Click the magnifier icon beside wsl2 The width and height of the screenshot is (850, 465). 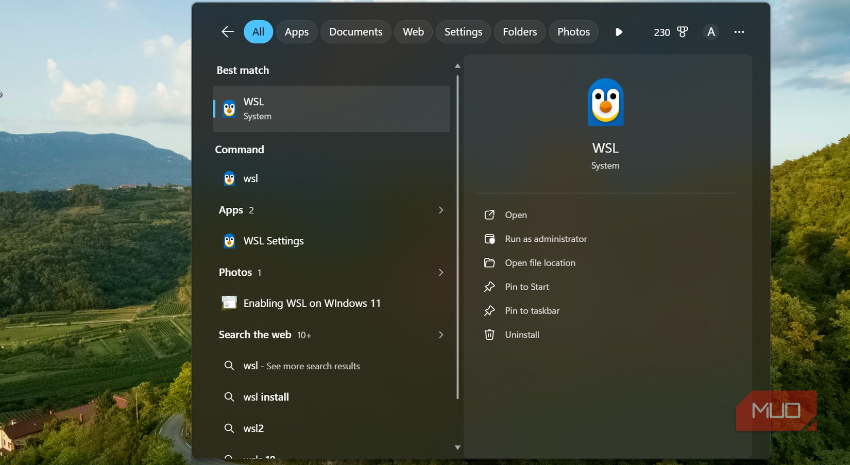coord(229,428)
